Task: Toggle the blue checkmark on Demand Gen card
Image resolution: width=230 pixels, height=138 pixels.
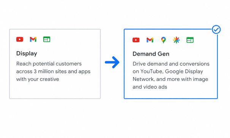Action: 216,29
